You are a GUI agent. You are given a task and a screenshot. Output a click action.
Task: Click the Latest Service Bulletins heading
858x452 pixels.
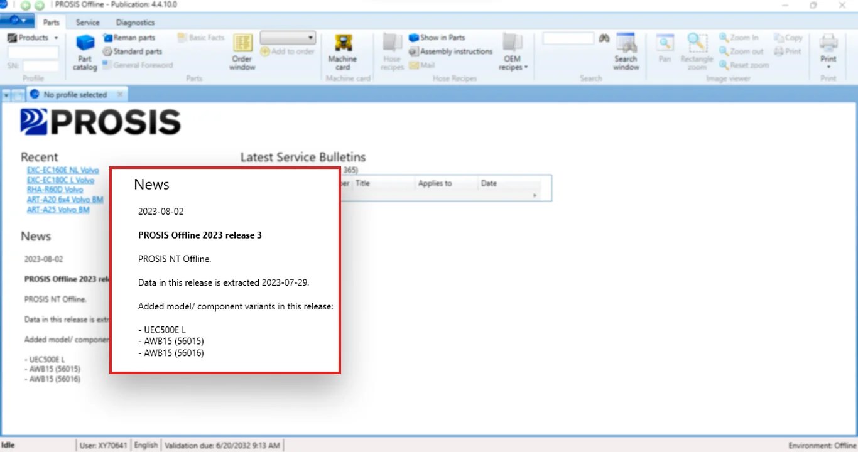pos(303,157)
